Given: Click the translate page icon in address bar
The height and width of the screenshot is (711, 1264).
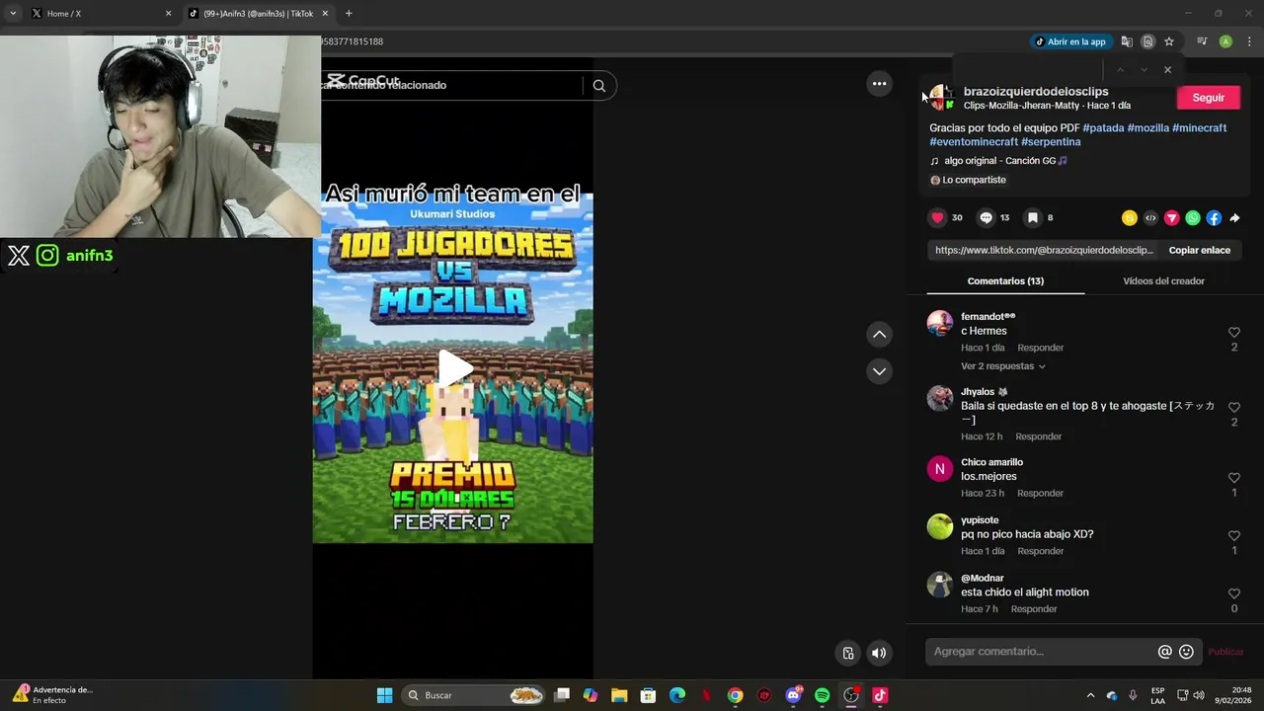Looking at the screenshot, I should point(1127,41).
